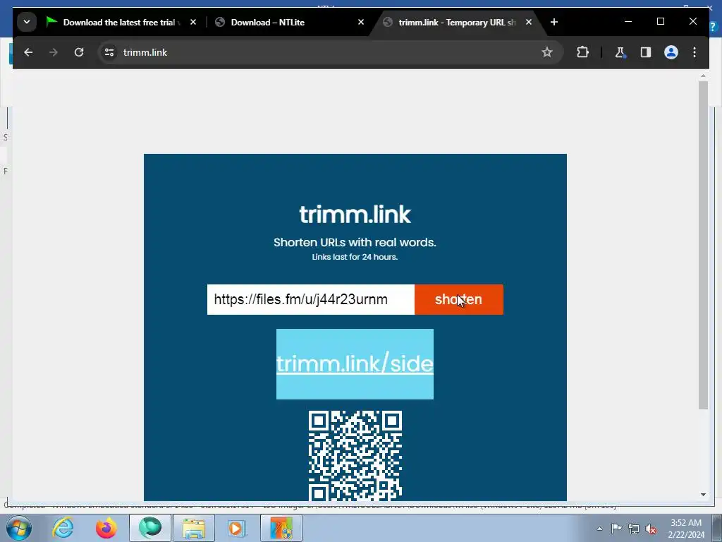Click scrollbar up arrow
Viewport: 722px width, 542px height.
pos(703,76)
